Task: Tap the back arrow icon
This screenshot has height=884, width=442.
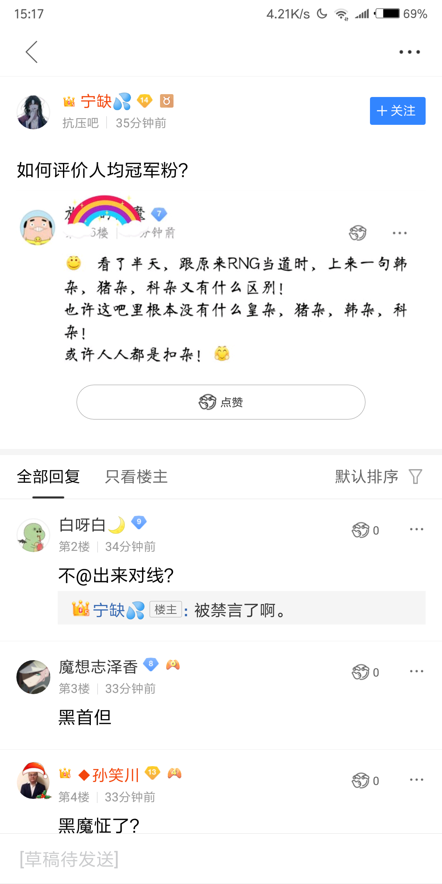Action: (x=32, y=52)
